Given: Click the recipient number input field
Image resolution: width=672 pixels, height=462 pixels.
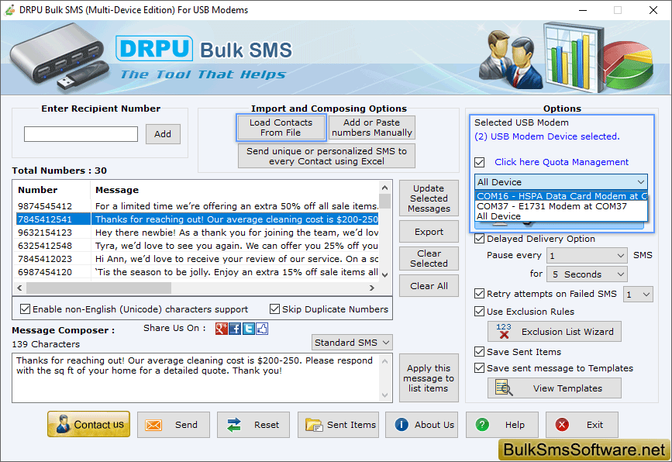Looking at the screenshot, I should click(x=81, y=134).
